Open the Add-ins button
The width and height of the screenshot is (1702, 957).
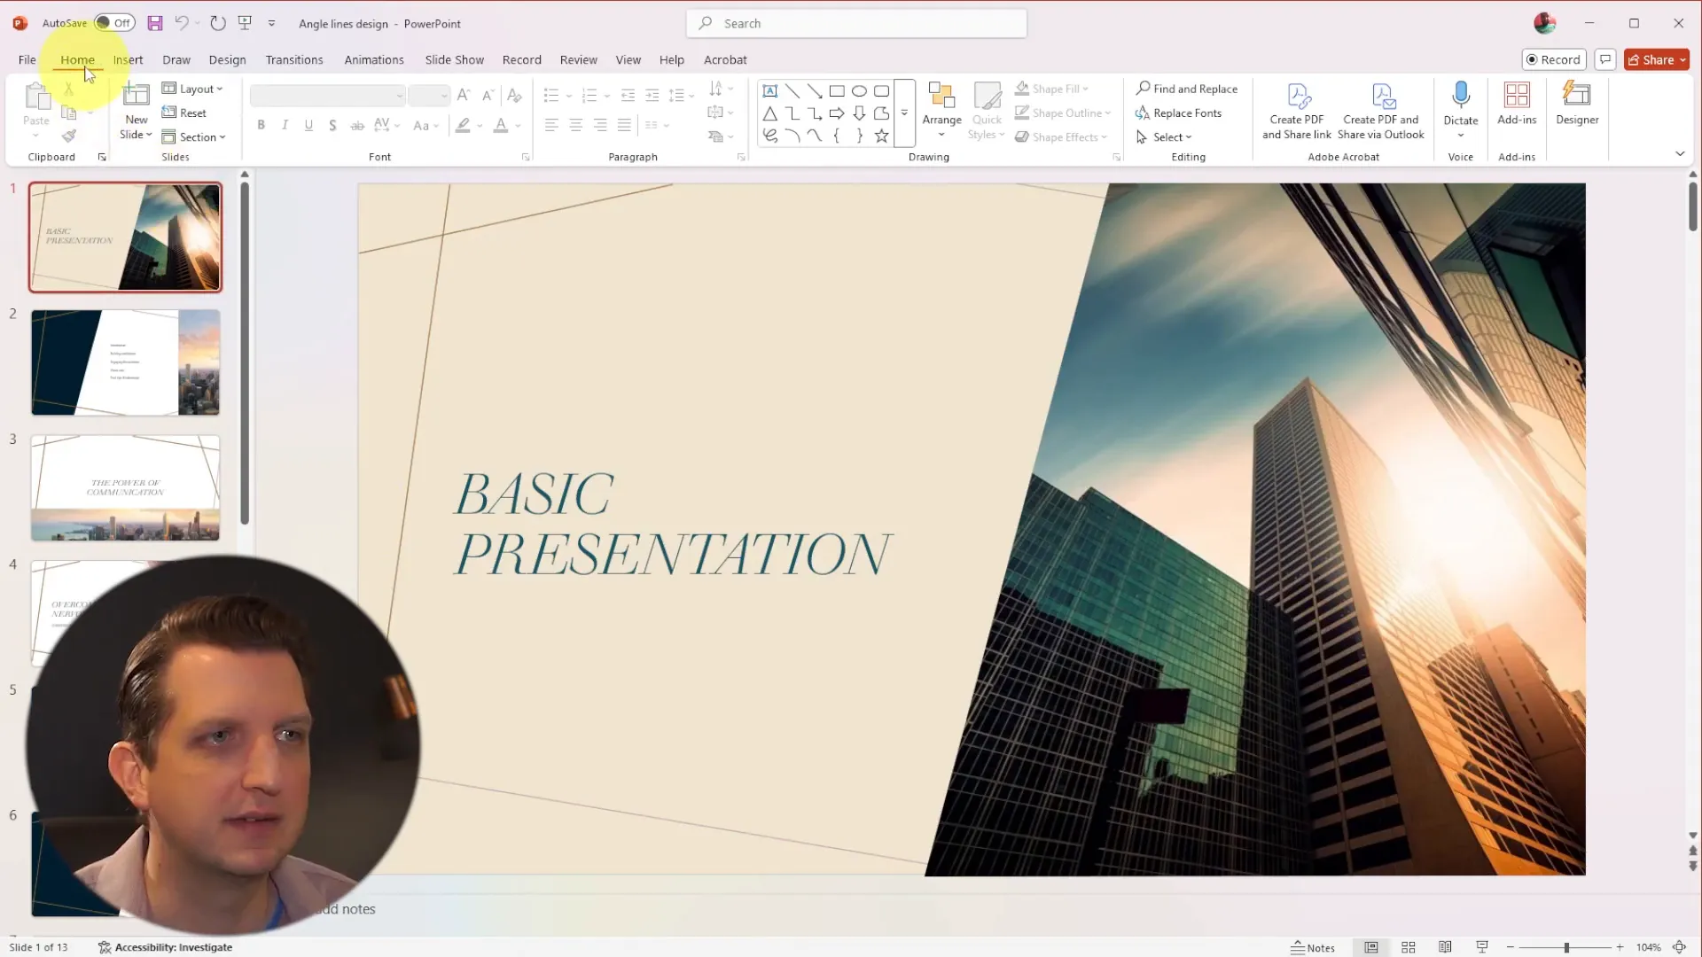pos(1517,103)
